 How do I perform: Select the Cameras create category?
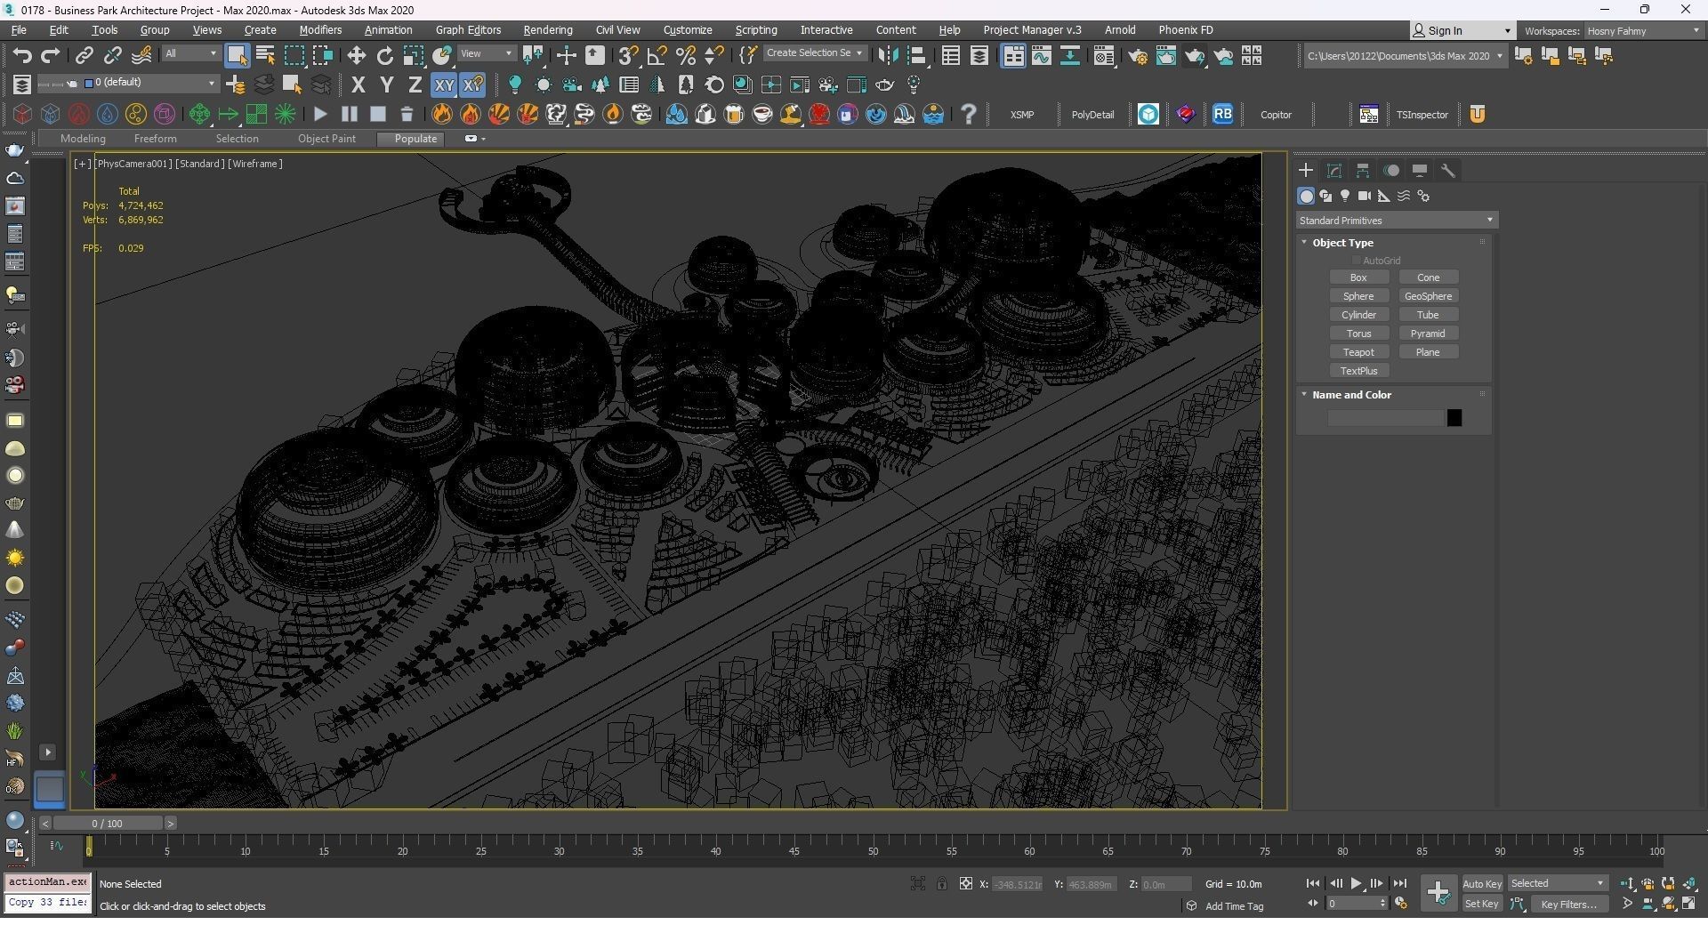(1365, 196)
